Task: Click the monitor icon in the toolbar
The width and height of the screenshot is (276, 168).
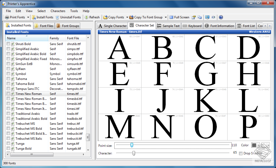Action: coord(207,17)
